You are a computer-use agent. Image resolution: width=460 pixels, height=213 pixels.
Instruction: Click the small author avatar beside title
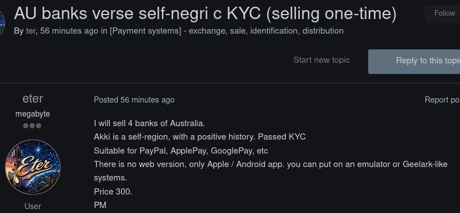point(2,22)
